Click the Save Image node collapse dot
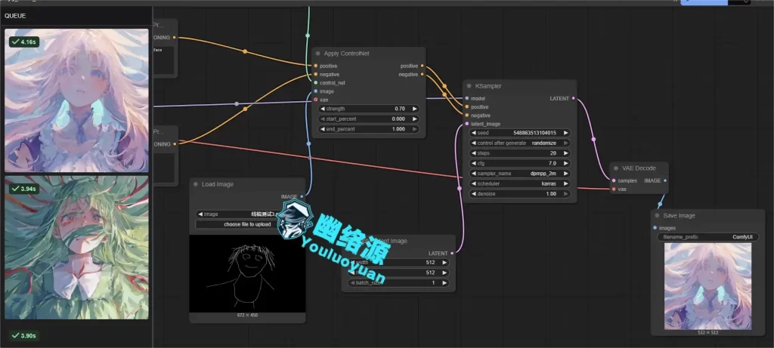774x348 pixels. [657, 216]
